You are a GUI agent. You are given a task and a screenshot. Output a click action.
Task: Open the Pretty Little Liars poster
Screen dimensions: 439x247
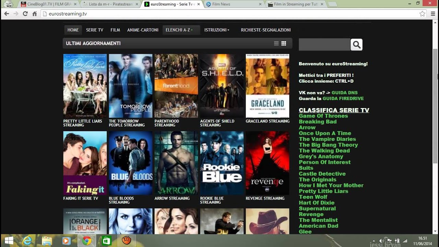85,86
